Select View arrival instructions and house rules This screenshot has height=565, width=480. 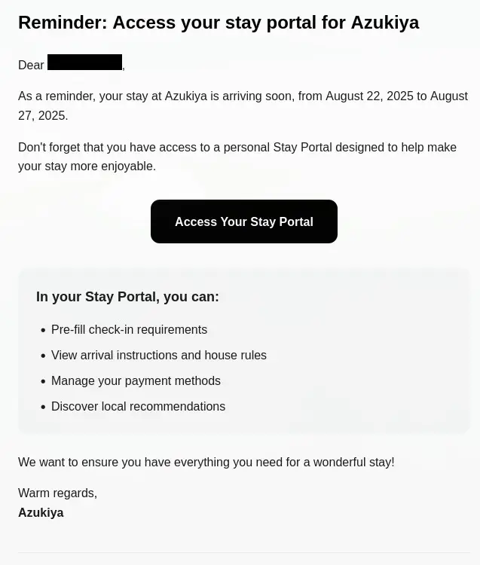point(158,356)
